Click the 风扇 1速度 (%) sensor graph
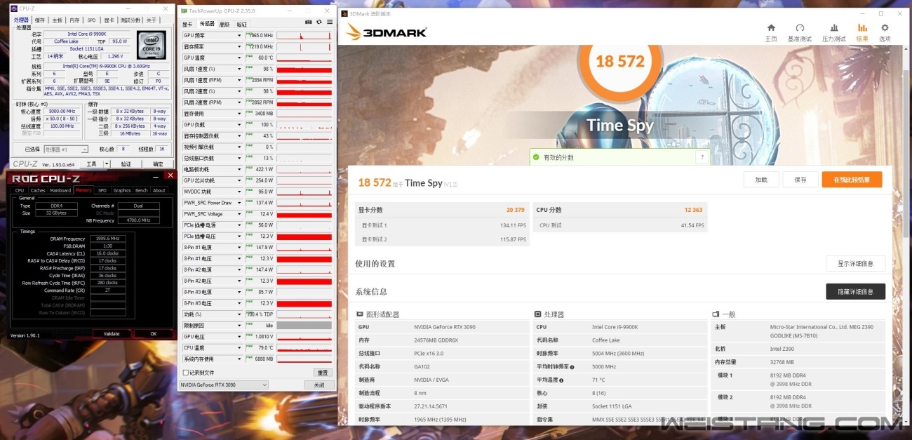The image size is (912, 440). [x=304, y=69]
